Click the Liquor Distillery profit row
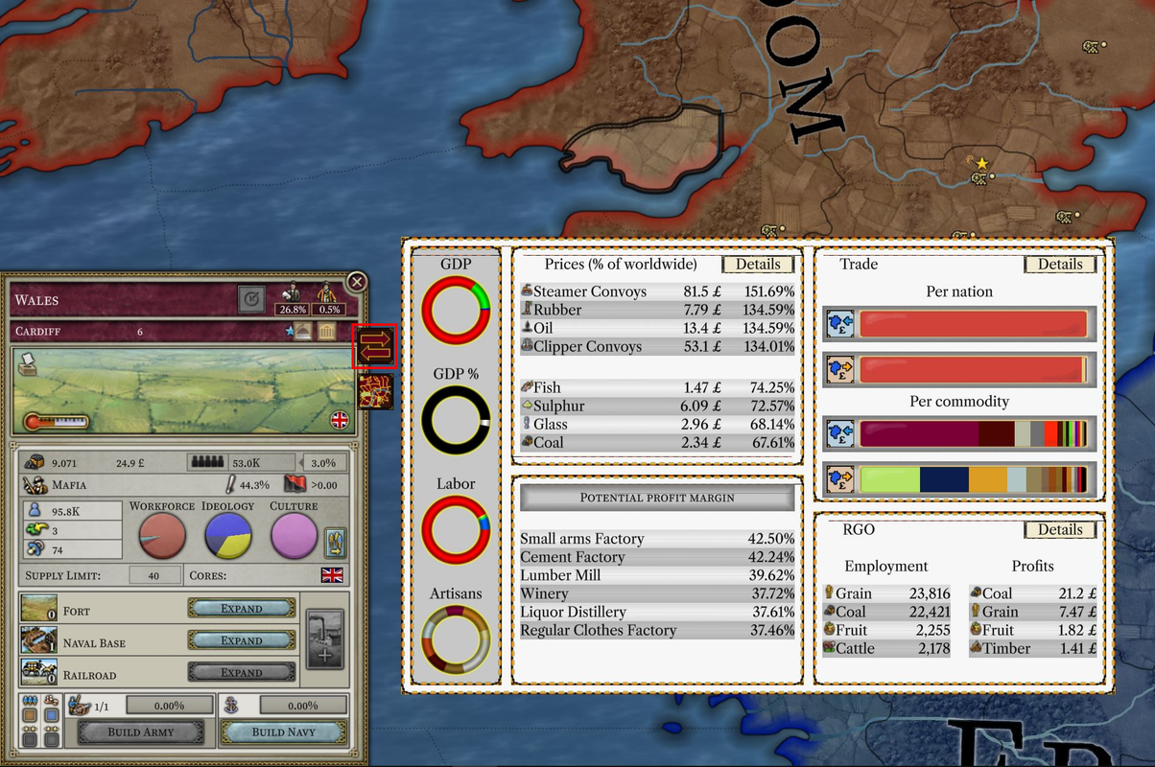The image size is (1155, 767). pyautogui.click(x=657, y=612)
